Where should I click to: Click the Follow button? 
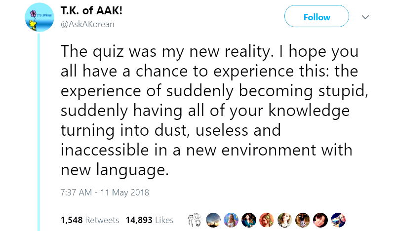[316, 17]
